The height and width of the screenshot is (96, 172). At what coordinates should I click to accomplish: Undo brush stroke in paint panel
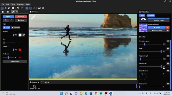[x=5, y=20]
